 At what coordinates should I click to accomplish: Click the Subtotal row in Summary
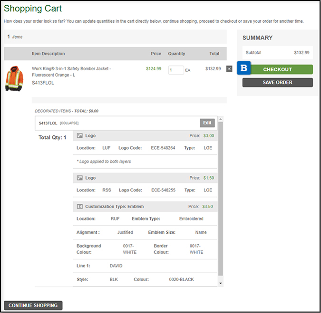tap(277, 53)
